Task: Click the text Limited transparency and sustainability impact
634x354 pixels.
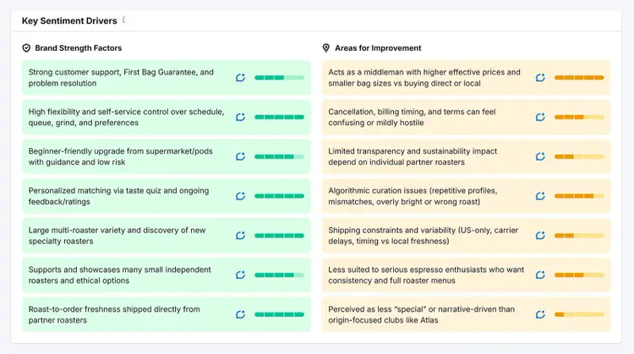Action: click(413, 156)
